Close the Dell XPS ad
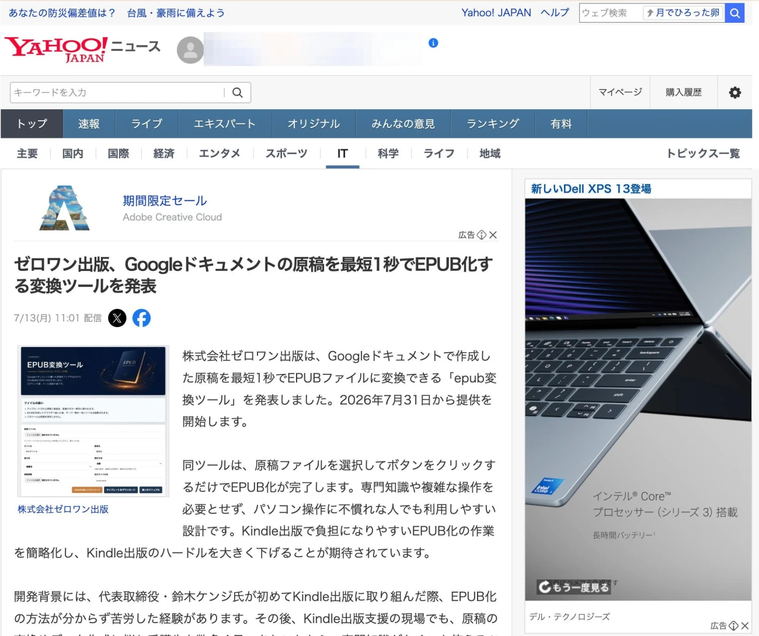The height and width of the screenshot is (636, 759). (x=745, y=625)
